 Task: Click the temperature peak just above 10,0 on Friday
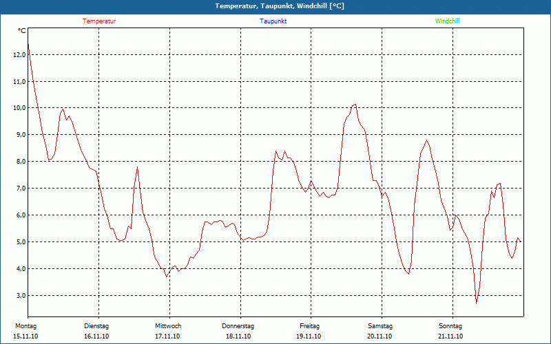pos(355,105)
